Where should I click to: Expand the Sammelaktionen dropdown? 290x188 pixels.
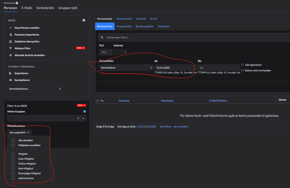[34, 89]
